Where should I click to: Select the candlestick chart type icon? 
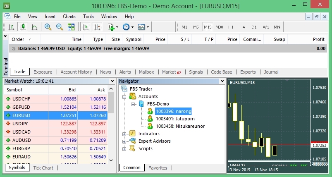[x=22, y=27]
